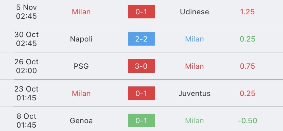Open the Milan 0-1 Juventus score box
The image size is (283, 131).
point(141,93)
